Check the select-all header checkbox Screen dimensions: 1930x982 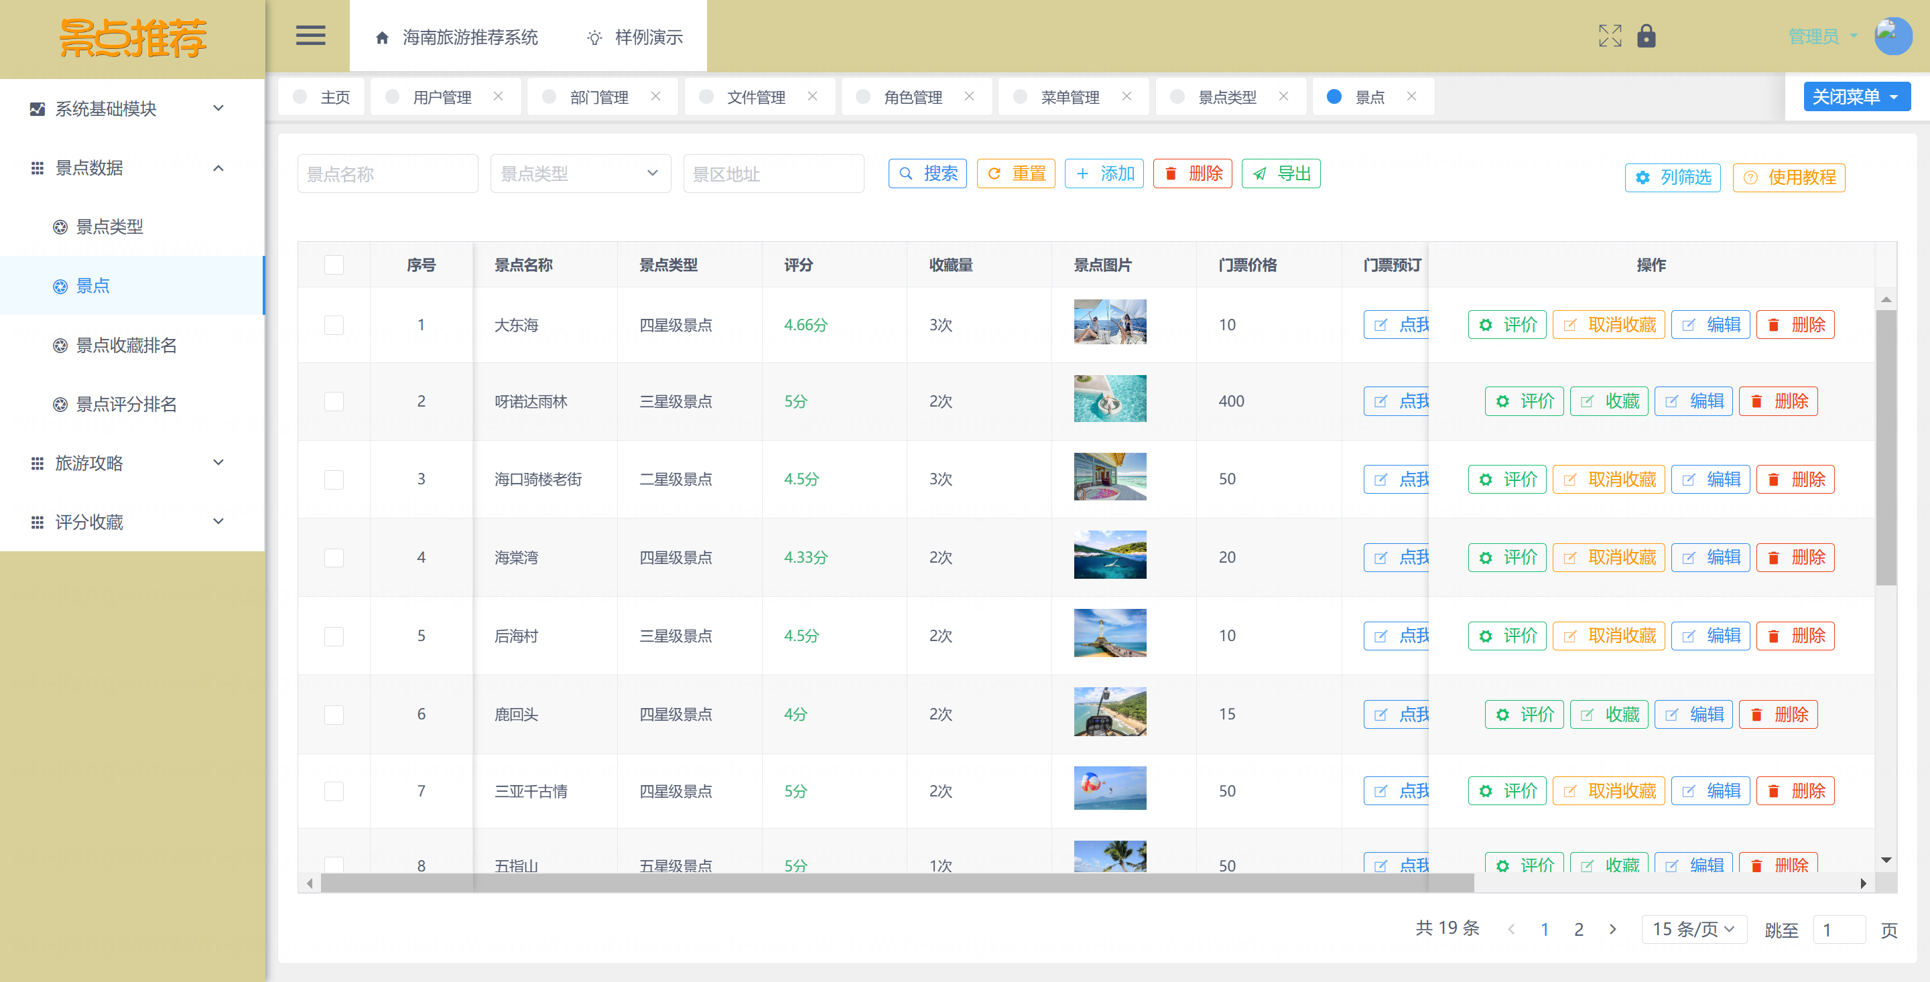point(334,265)
